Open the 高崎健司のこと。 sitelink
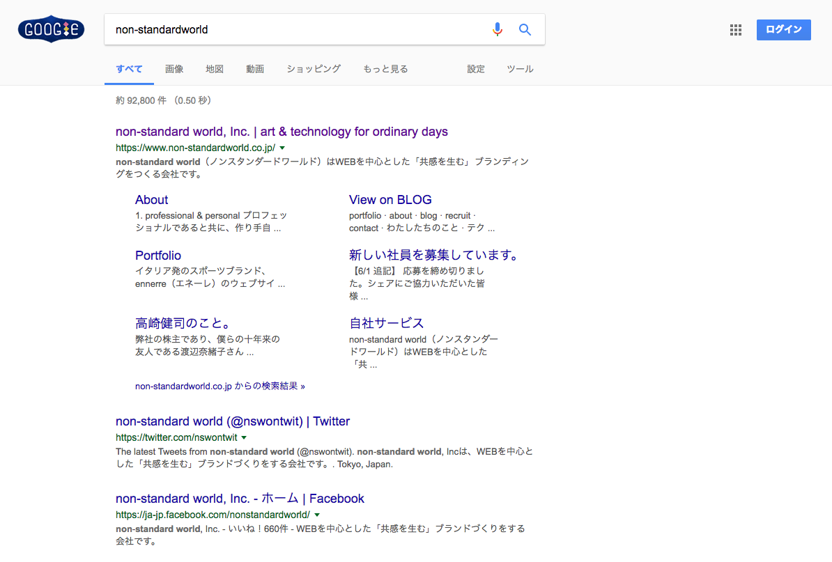The width and height of the screenshot is (832, 562). point(183,323)
